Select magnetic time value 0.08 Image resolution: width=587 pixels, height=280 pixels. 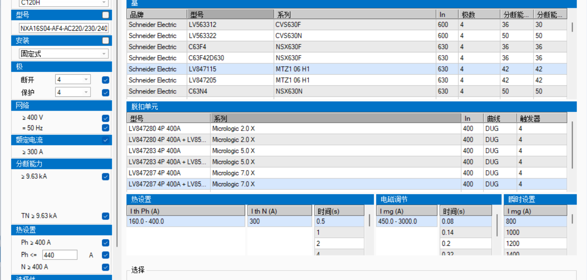tap(466, 221)
